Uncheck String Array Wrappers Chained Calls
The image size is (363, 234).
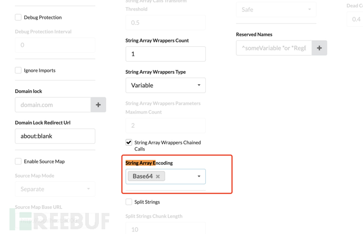129,143
